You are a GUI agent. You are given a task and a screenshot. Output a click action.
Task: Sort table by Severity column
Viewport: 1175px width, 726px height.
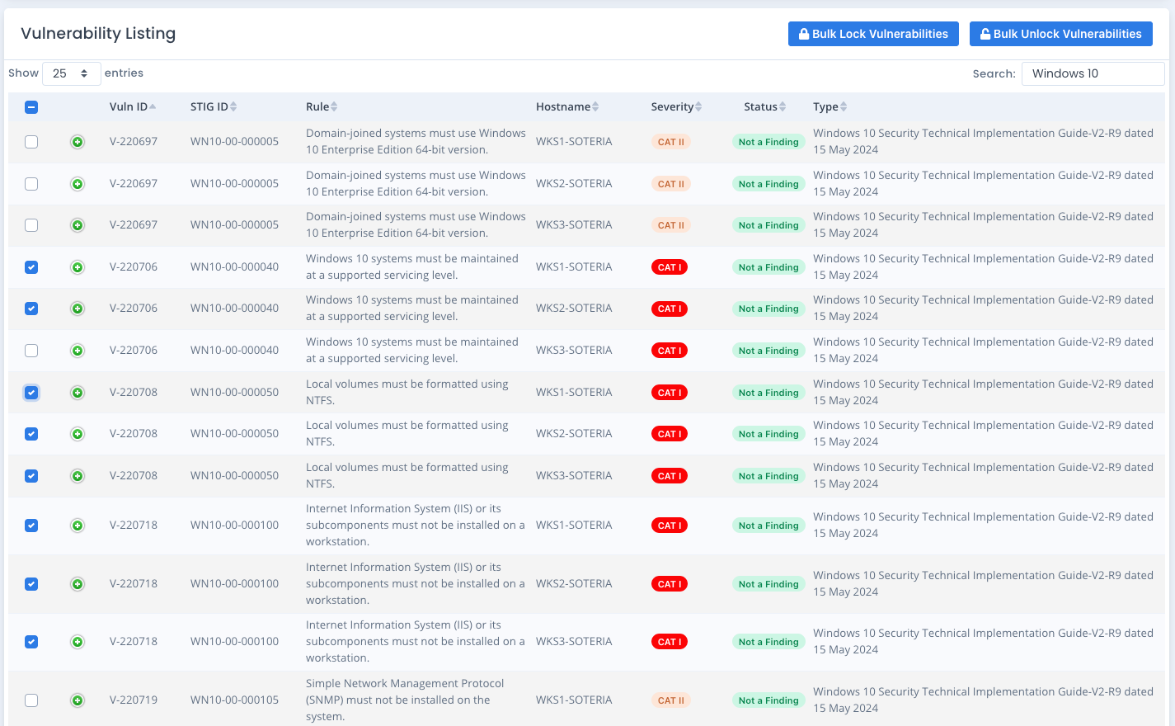[676, 106]
